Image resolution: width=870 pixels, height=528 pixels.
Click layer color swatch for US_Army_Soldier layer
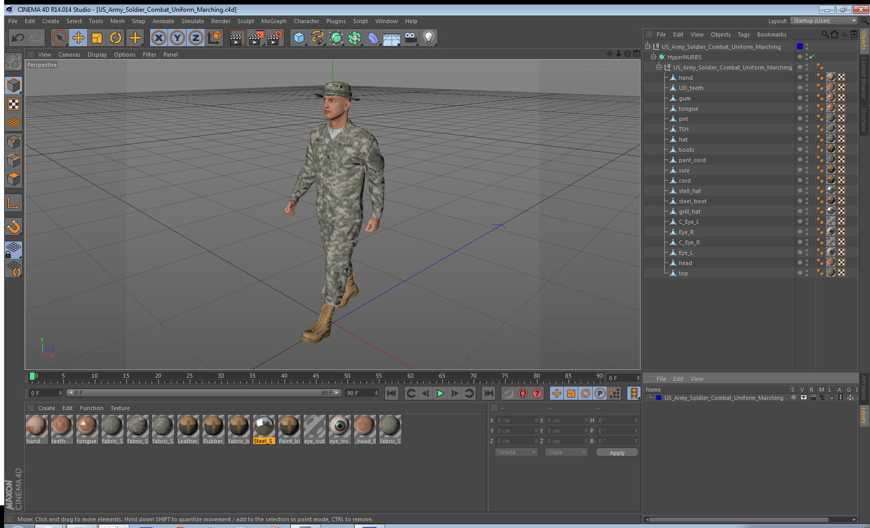click(x=659, y=398)
